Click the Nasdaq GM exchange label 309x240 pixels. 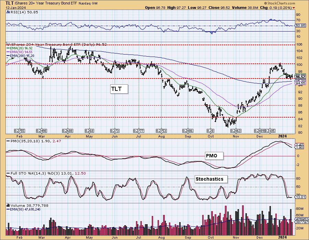tap(88, 3)
